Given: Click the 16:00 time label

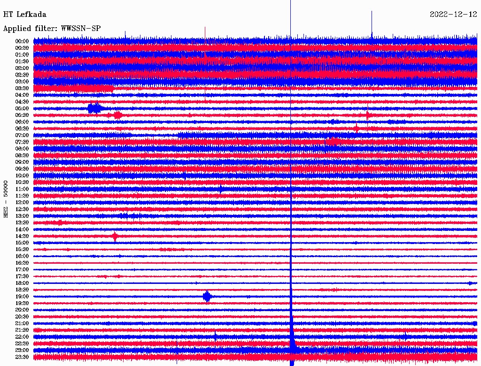Looking at the screenshot, I should click(x=22, y=256).
